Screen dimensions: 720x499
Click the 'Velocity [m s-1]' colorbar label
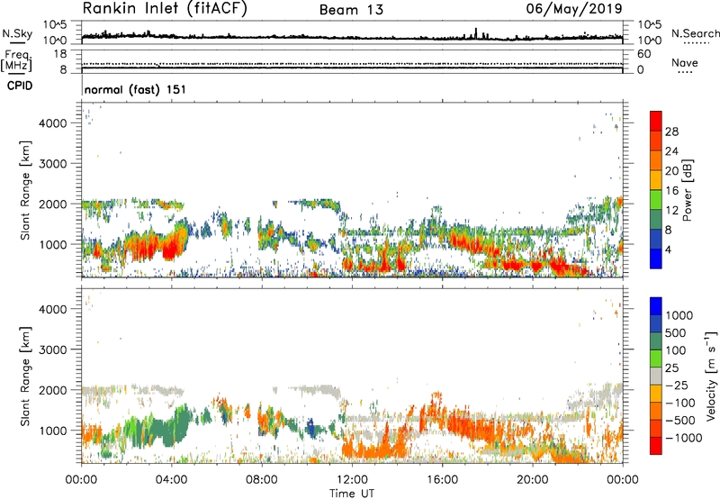pyautogui.click(x=711, y=376)
